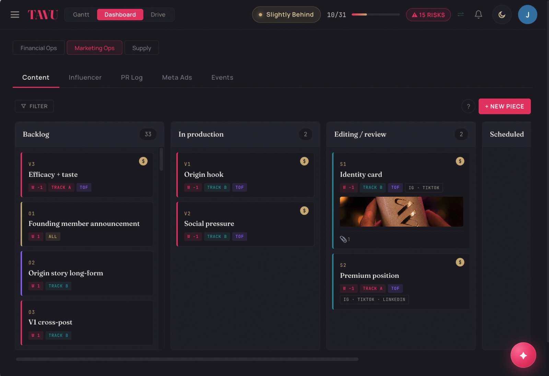Create a new piece
This screenshot has height=376, width=549.
tap(504, 106)
